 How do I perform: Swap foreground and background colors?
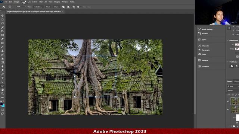(x=3, y=101)
